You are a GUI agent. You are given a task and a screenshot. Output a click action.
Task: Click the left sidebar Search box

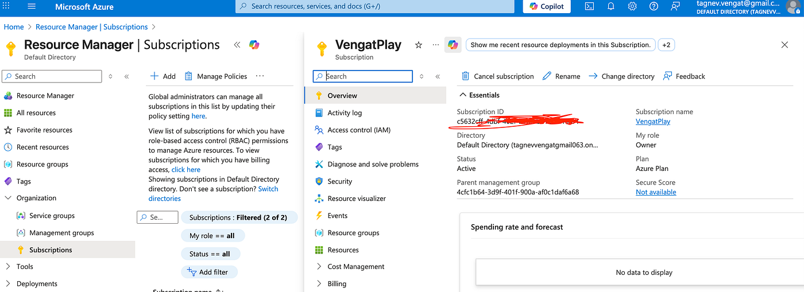click(52, 76)
